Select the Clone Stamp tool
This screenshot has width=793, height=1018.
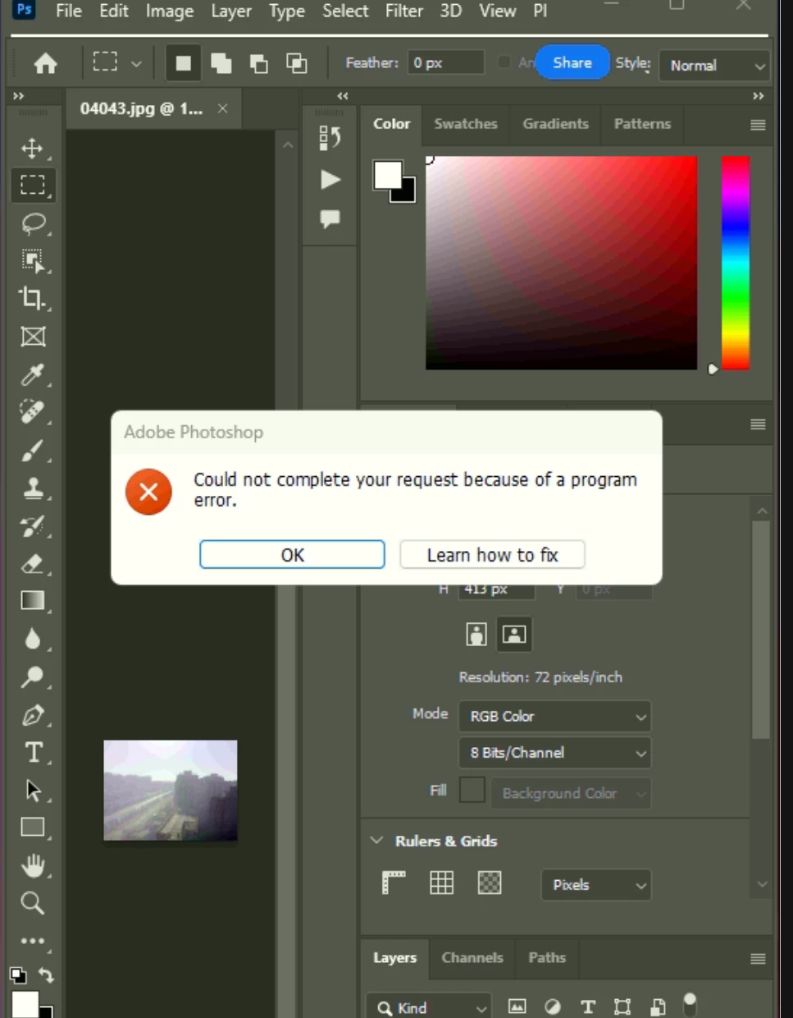pos(33,488)
